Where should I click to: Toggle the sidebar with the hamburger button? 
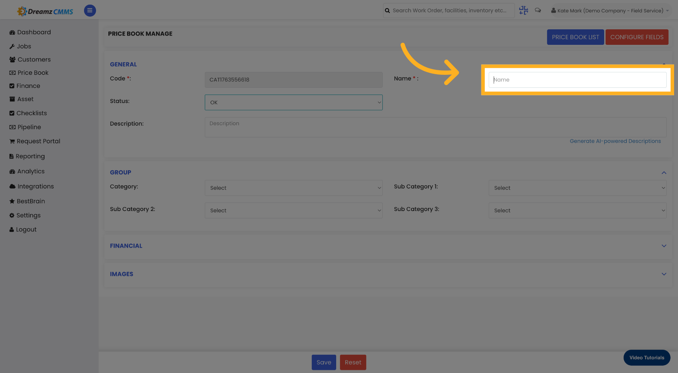[90, 10]
